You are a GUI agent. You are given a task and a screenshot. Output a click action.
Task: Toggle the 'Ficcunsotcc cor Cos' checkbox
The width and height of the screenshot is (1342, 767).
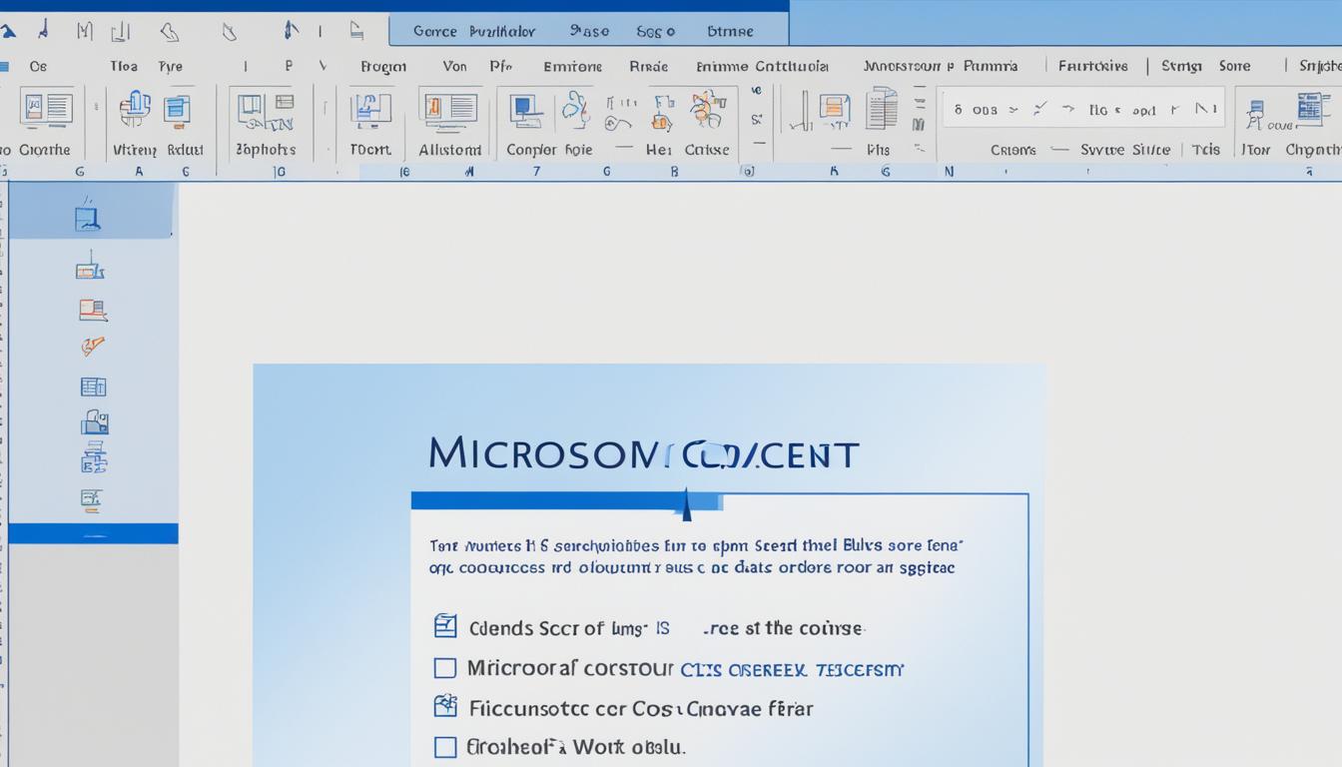click(x=445, y=706)
